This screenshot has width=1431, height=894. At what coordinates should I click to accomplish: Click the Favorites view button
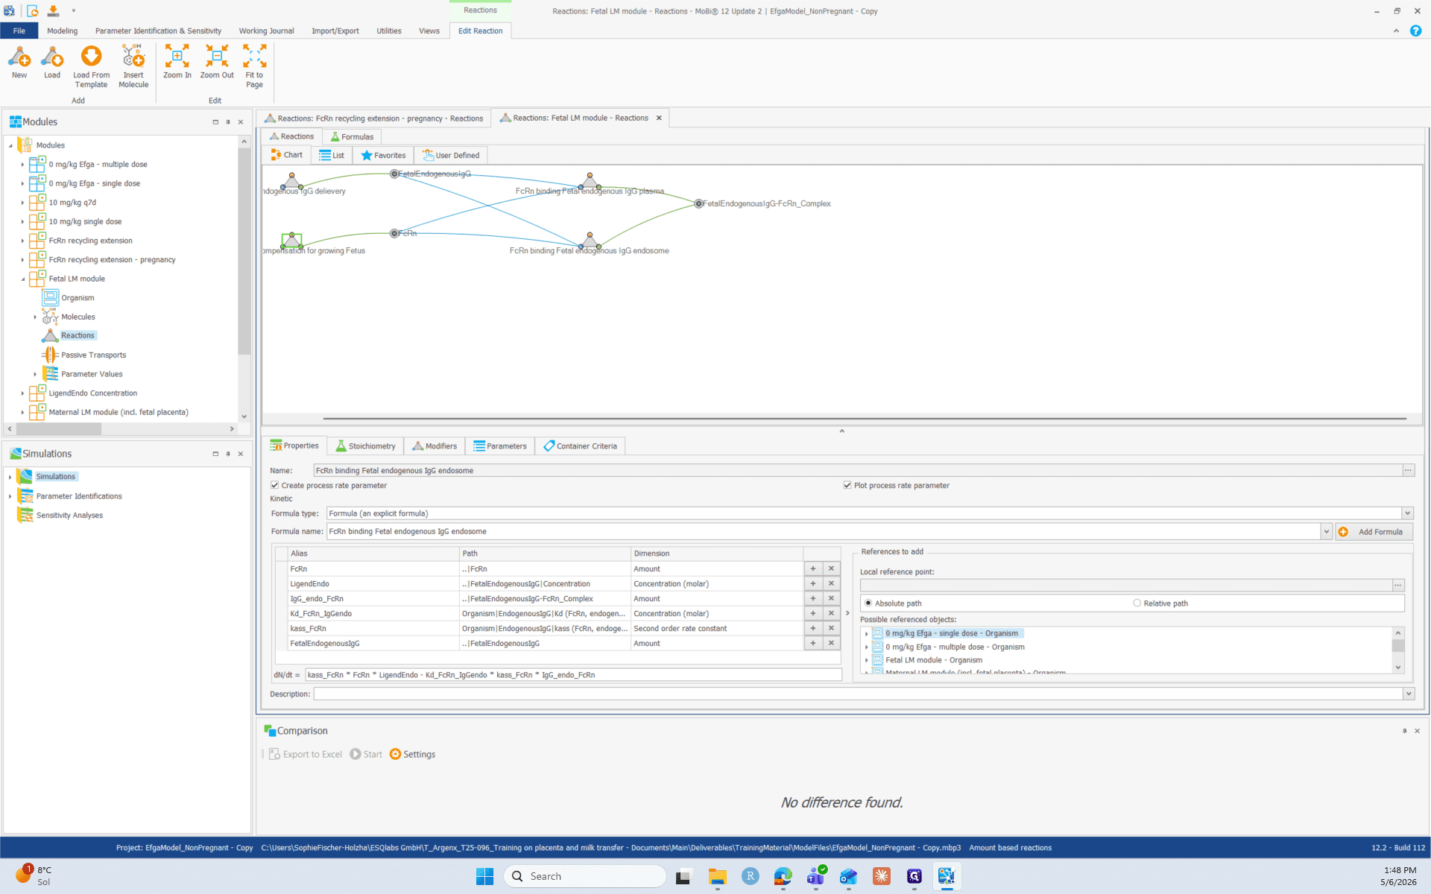(383, 155)
